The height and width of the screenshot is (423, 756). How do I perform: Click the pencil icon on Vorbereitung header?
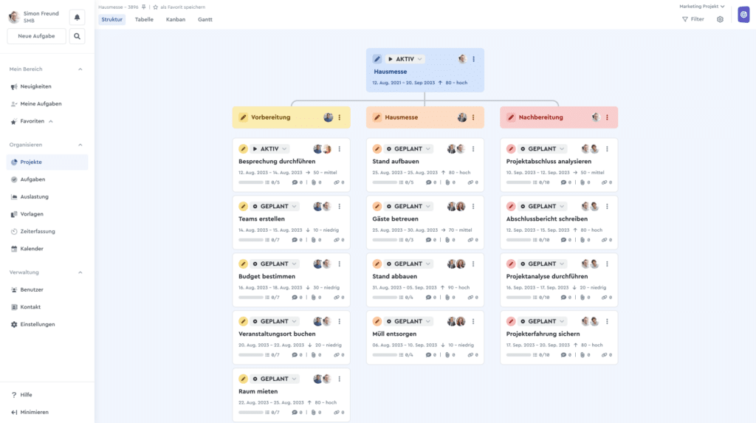pyautogui.click(x=243, y=117)
